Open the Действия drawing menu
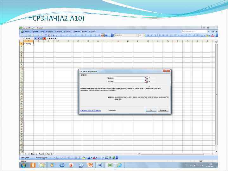Image resolution: width=228 pixels, height=171 pixels. 26,158
